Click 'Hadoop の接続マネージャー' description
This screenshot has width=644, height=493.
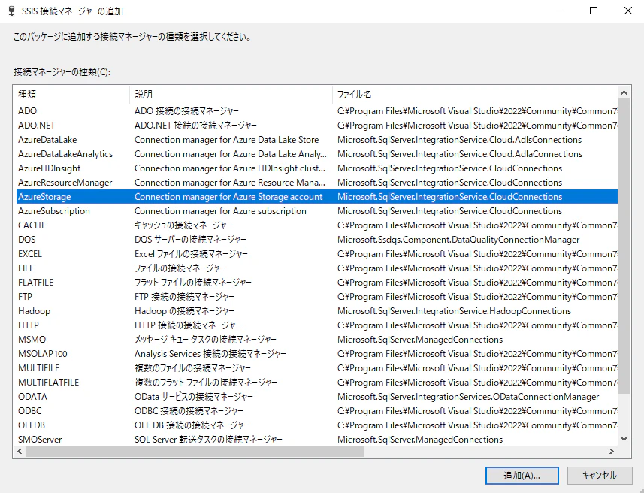pos(184,311)
